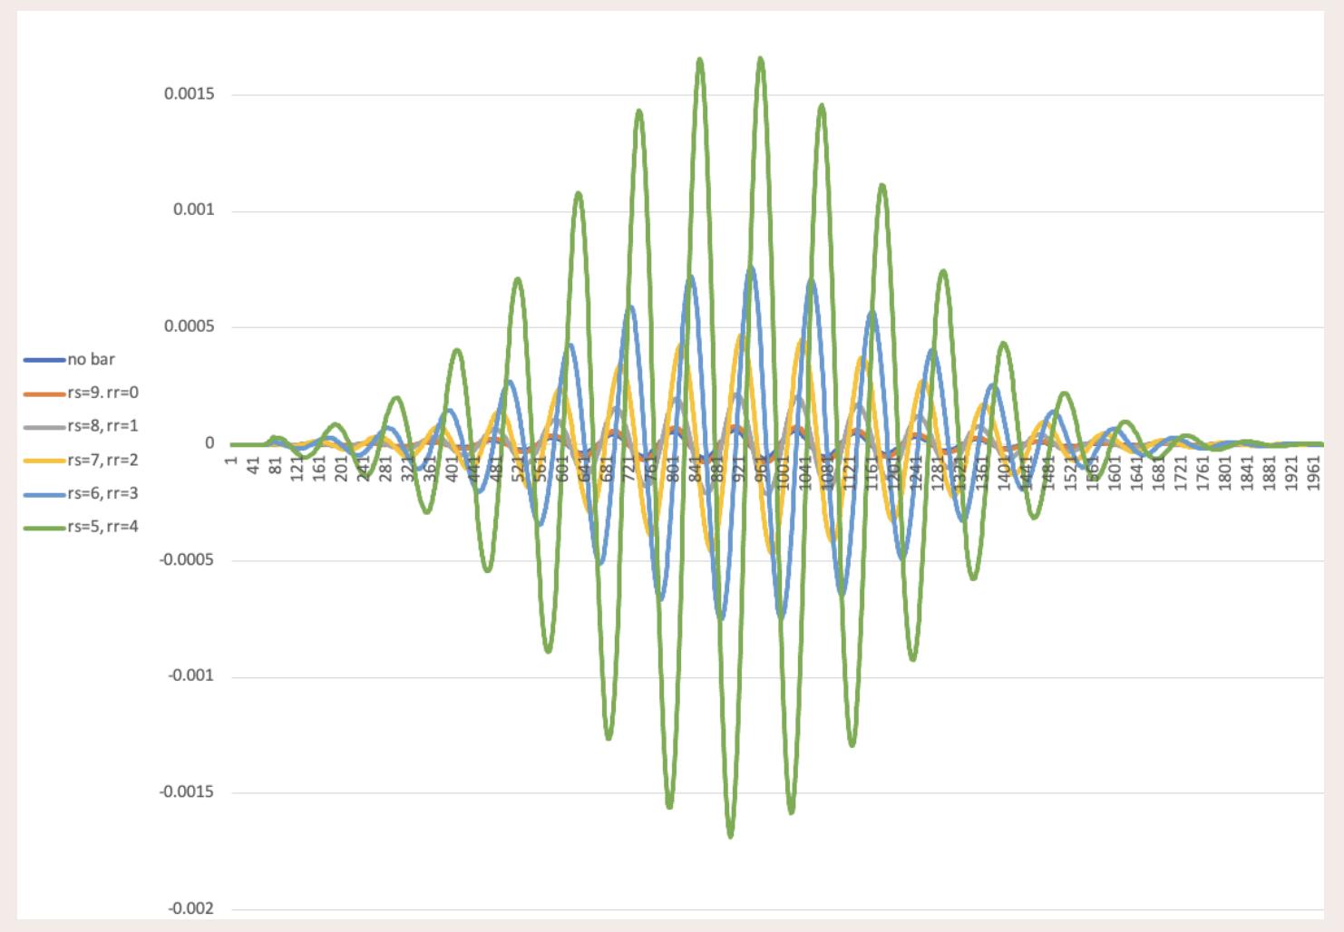Click the x-axis label 281
Viewport: 1344px width, 932px height.
tap(385, 468)
